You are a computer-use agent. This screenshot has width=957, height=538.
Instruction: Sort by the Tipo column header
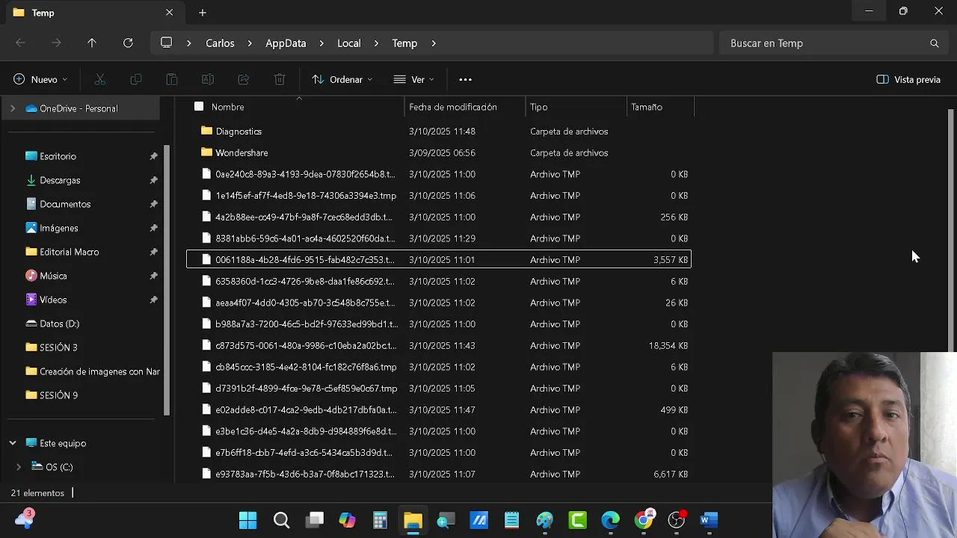(576, 107)
